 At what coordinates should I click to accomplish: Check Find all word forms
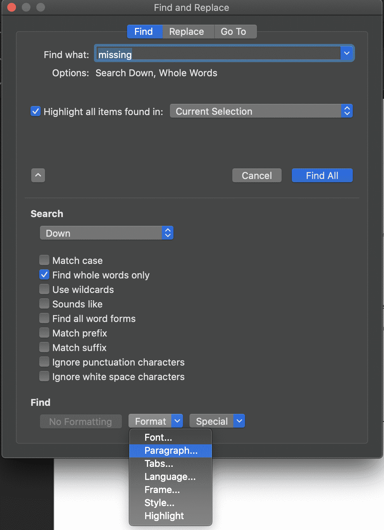(44, 318)
